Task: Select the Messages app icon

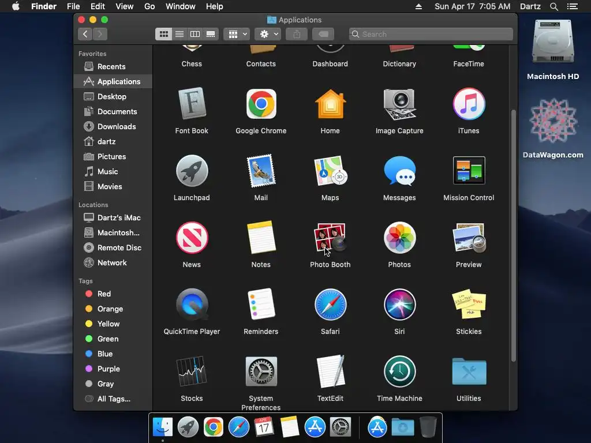Action: (x=399, y=171)
